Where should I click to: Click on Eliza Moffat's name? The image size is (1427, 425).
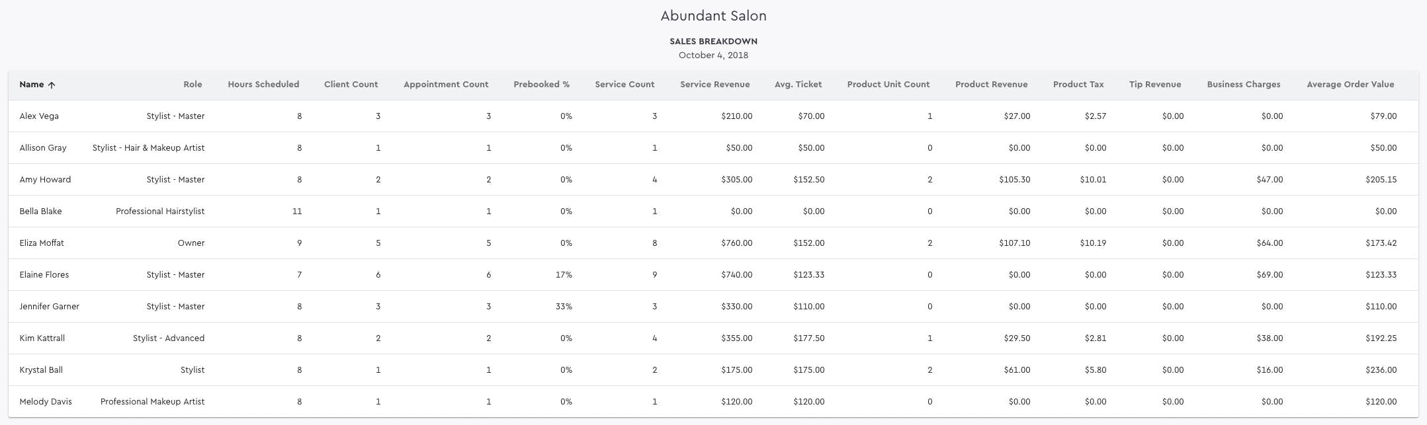(42, 243)
